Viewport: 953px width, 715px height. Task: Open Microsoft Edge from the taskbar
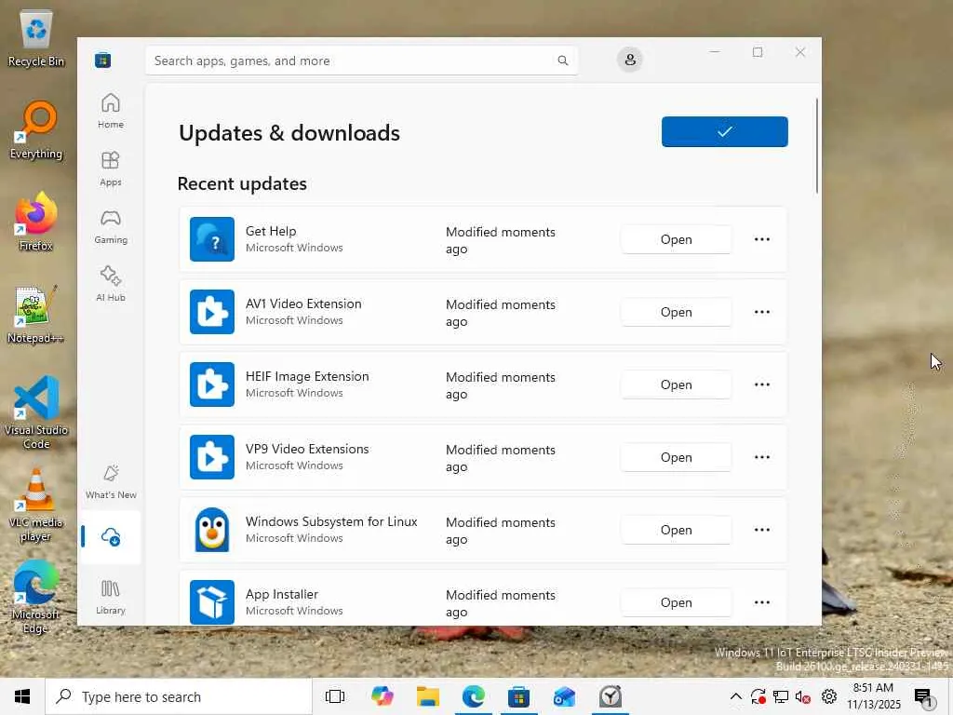point(474,696)
